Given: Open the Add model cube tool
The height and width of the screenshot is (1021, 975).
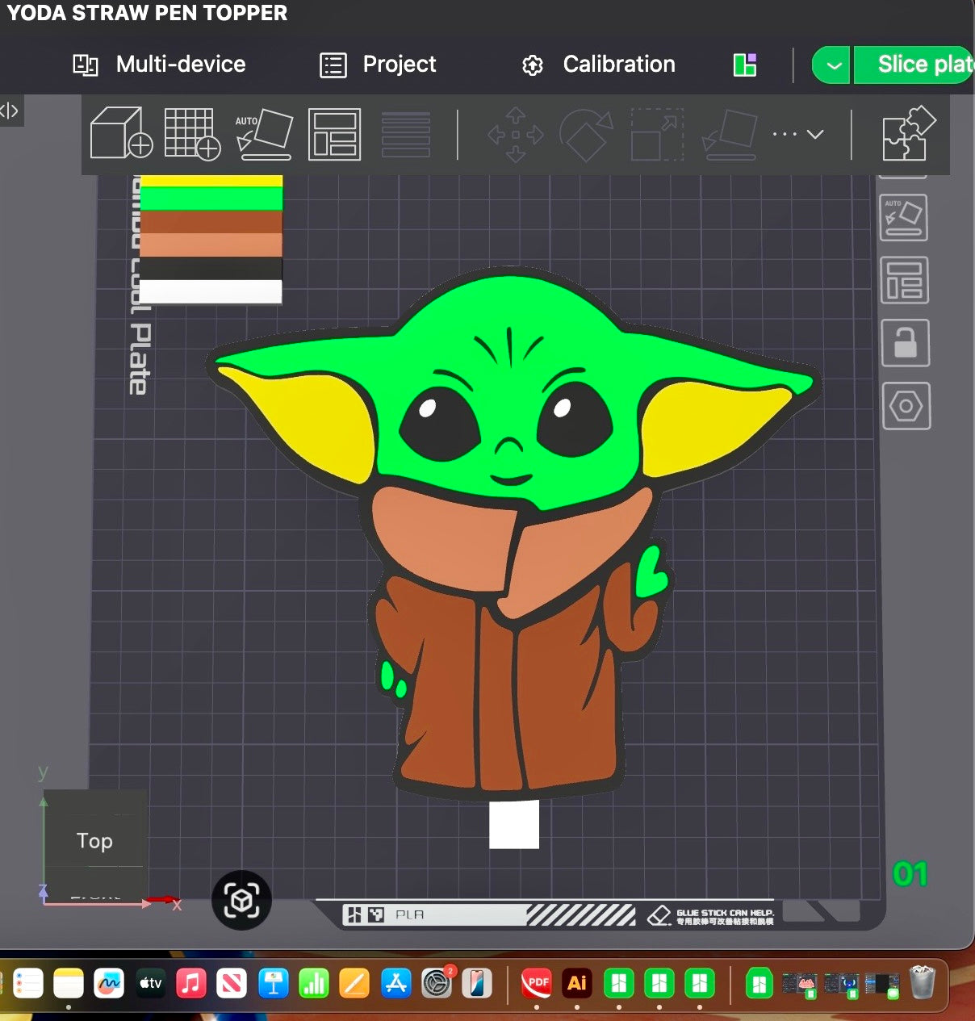Looking at the screenshot, I should [121, 134].
